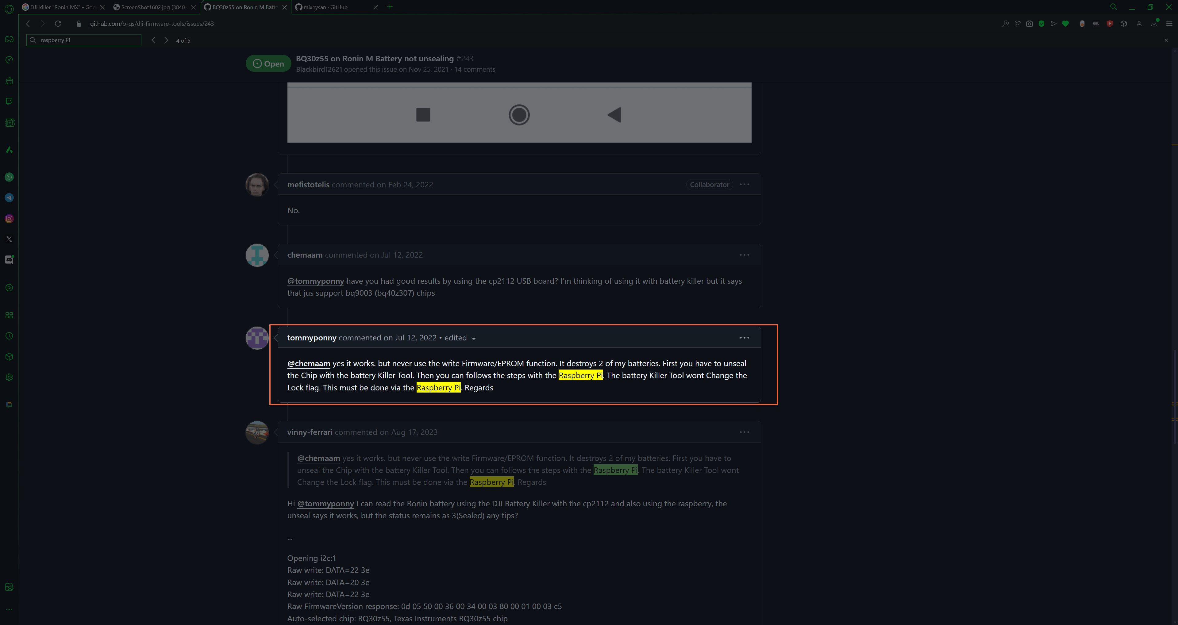
Task: Open the user profile icon in toolbar
Action: pos(1139,24)
